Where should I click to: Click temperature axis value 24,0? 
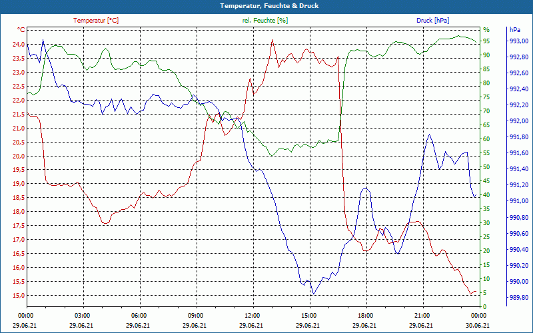click(x=19, y=45)
